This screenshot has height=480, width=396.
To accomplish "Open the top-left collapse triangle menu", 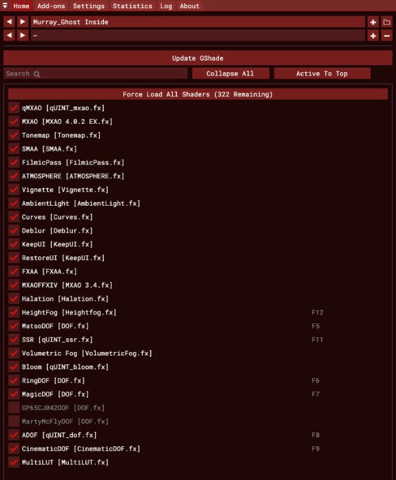I will [x=5, y=6].
